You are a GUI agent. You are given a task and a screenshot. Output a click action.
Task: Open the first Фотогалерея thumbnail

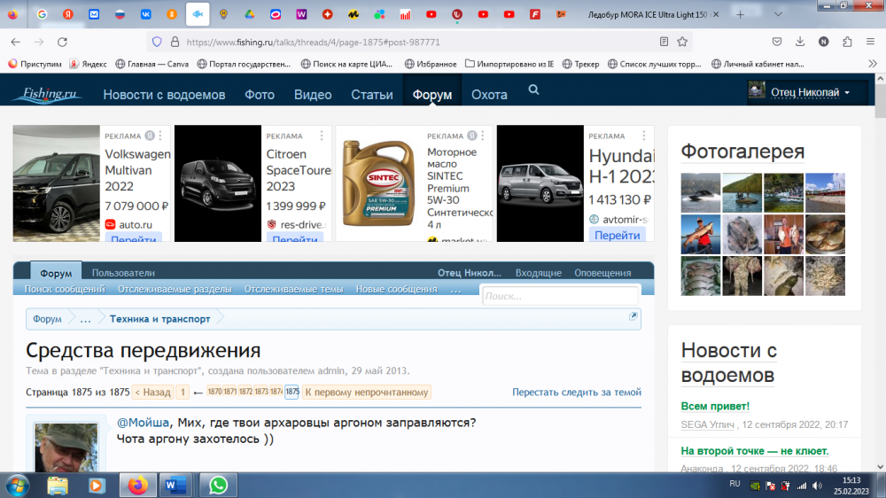point(700,192)
